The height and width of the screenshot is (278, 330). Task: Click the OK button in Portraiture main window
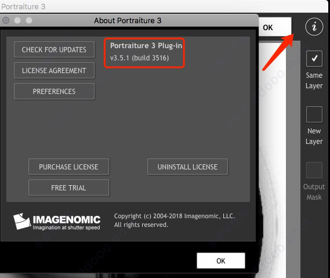coord(275,27)
